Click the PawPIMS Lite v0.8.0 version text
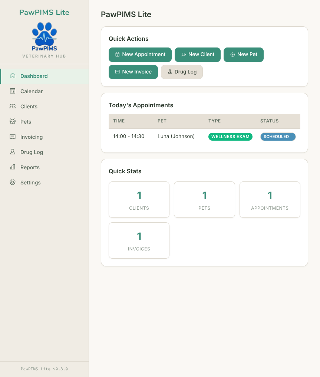 coord(44,369)
